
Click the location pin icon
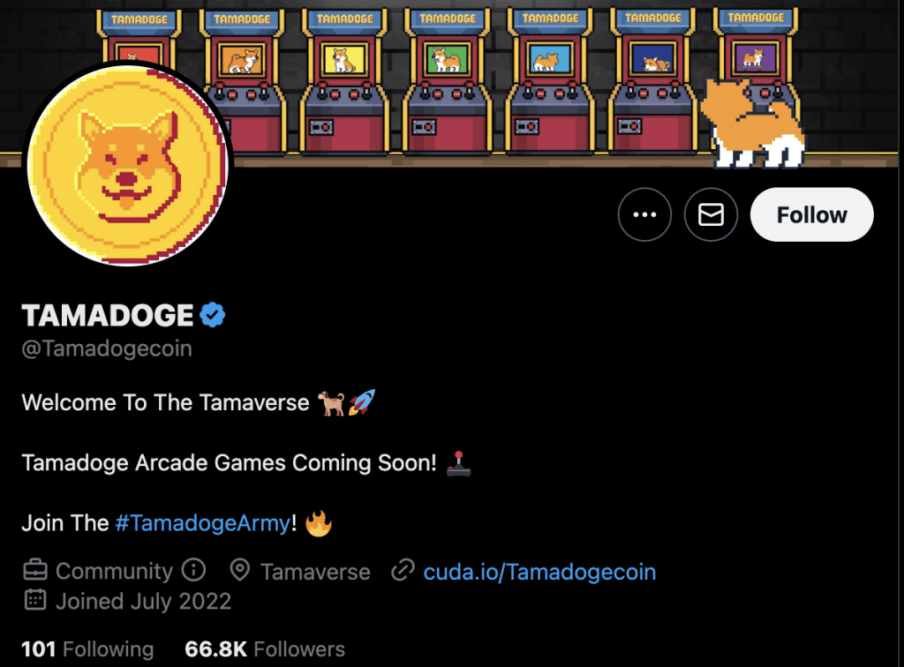pyautogui.click(x=240, y=570)
